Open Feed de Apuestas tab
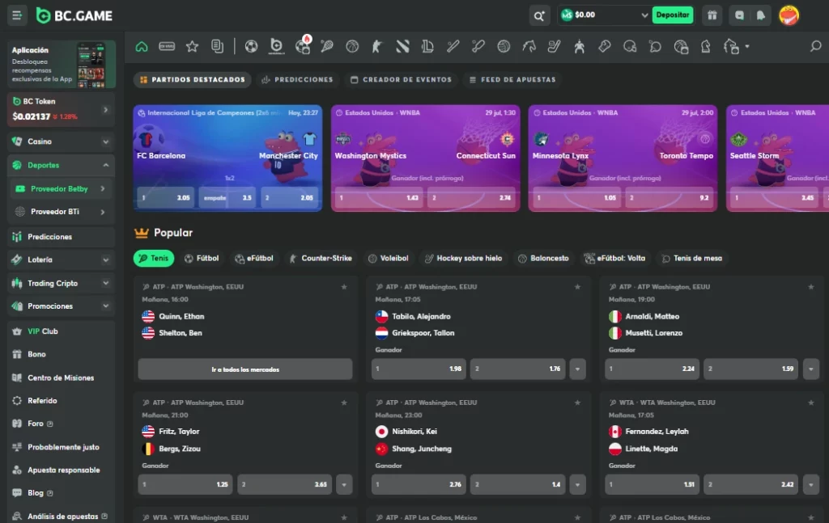Viewport: 829px width, 523px height. pyautogui.click(x=512, y=80)
